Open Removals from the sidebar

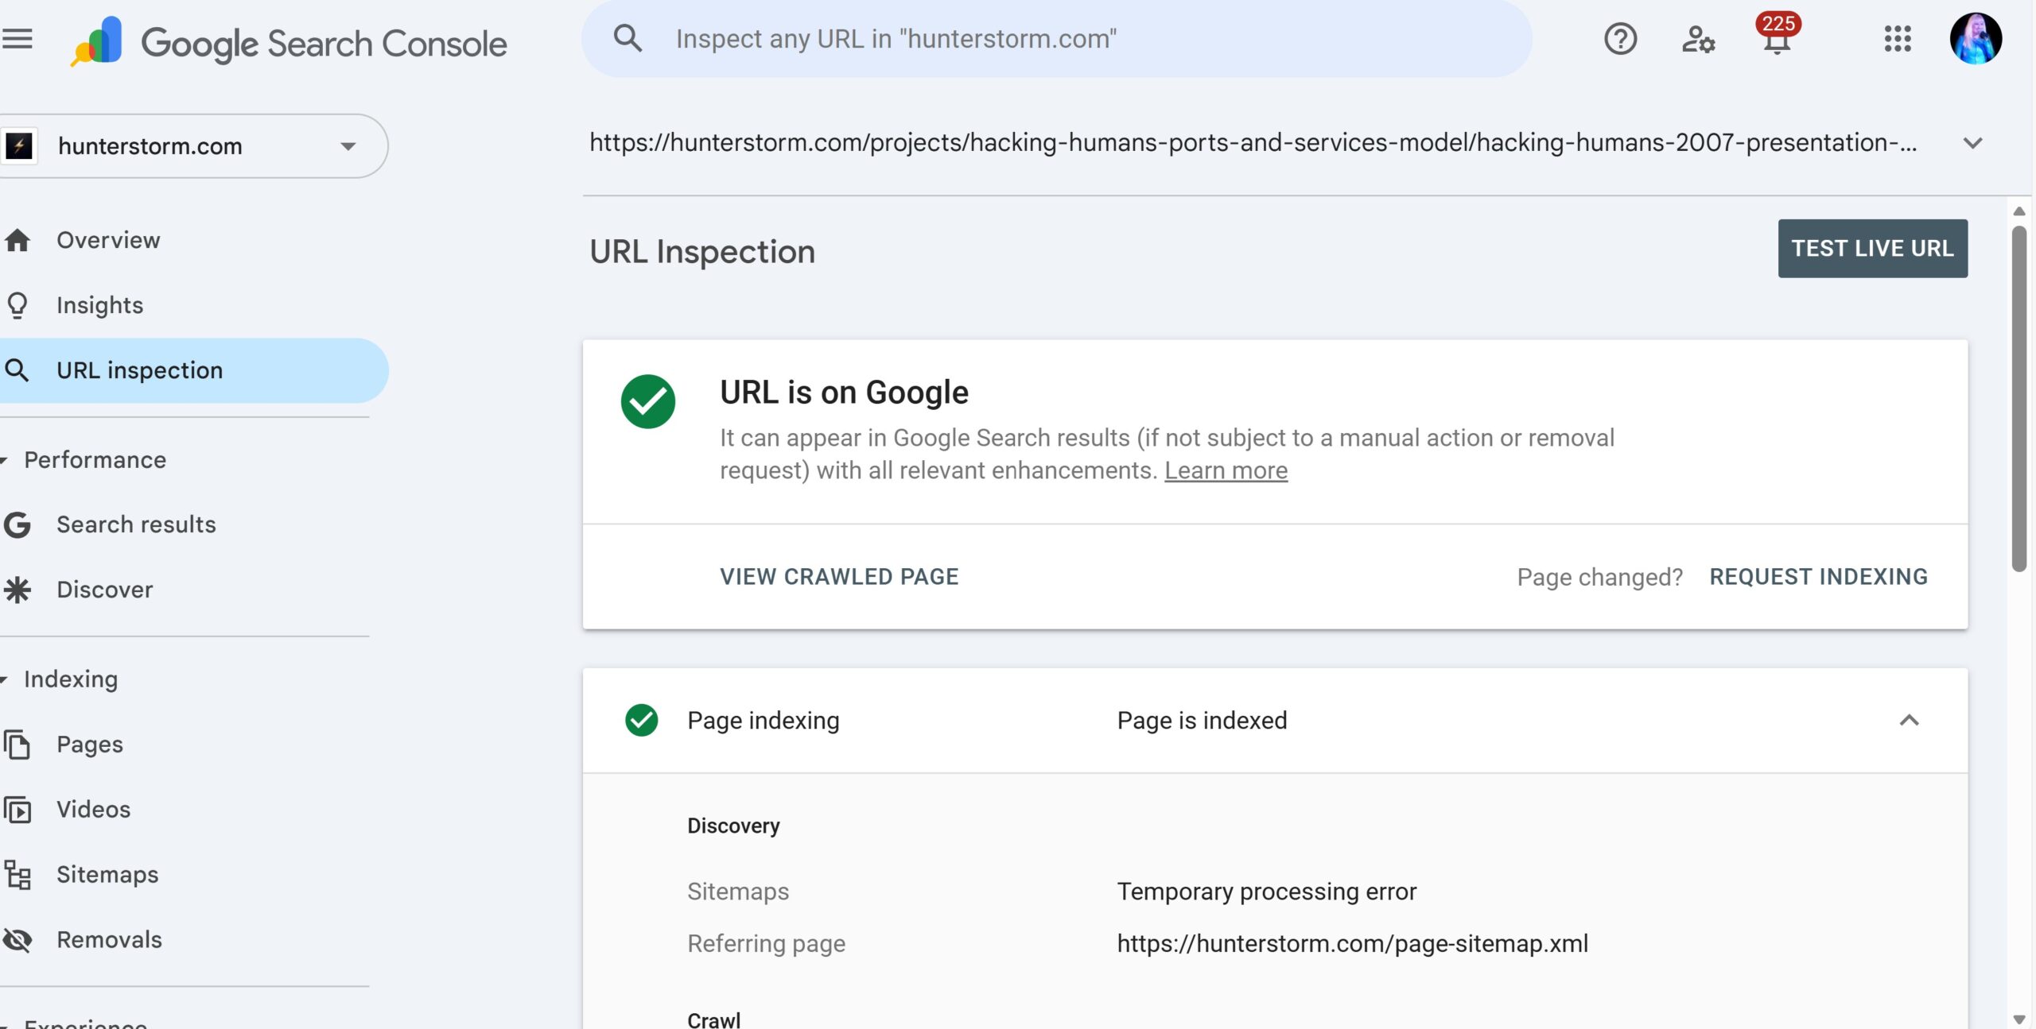pyautogui.click(x=109, y=939)
